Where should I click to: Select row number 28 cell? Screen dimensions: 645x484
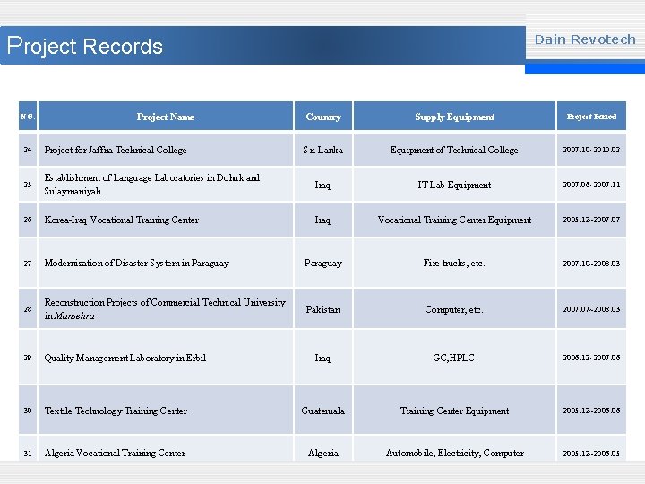pos(28,308)
